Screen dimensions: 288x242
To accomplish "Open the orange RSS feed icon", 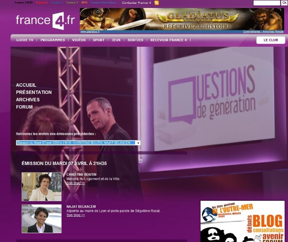I will [157, 3].
